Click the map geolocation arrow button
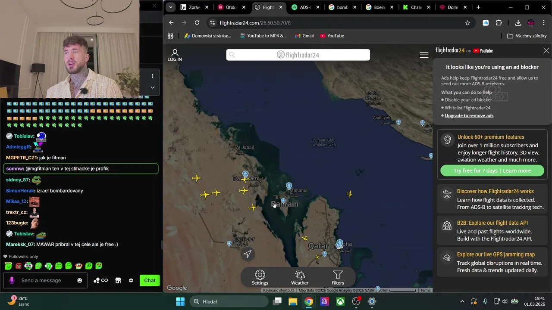Viewport: 552px width, 310px height. tap(248, 254)
